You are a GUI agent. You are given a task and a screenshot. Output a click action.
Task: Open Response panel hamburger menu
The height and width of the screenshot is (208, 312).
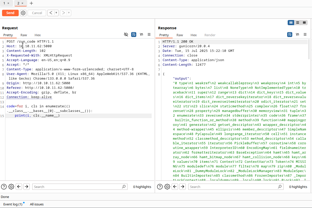(305, 34)
